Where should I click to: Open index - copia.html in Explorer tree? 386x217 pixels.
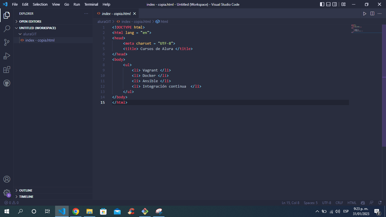click(53, 40)
